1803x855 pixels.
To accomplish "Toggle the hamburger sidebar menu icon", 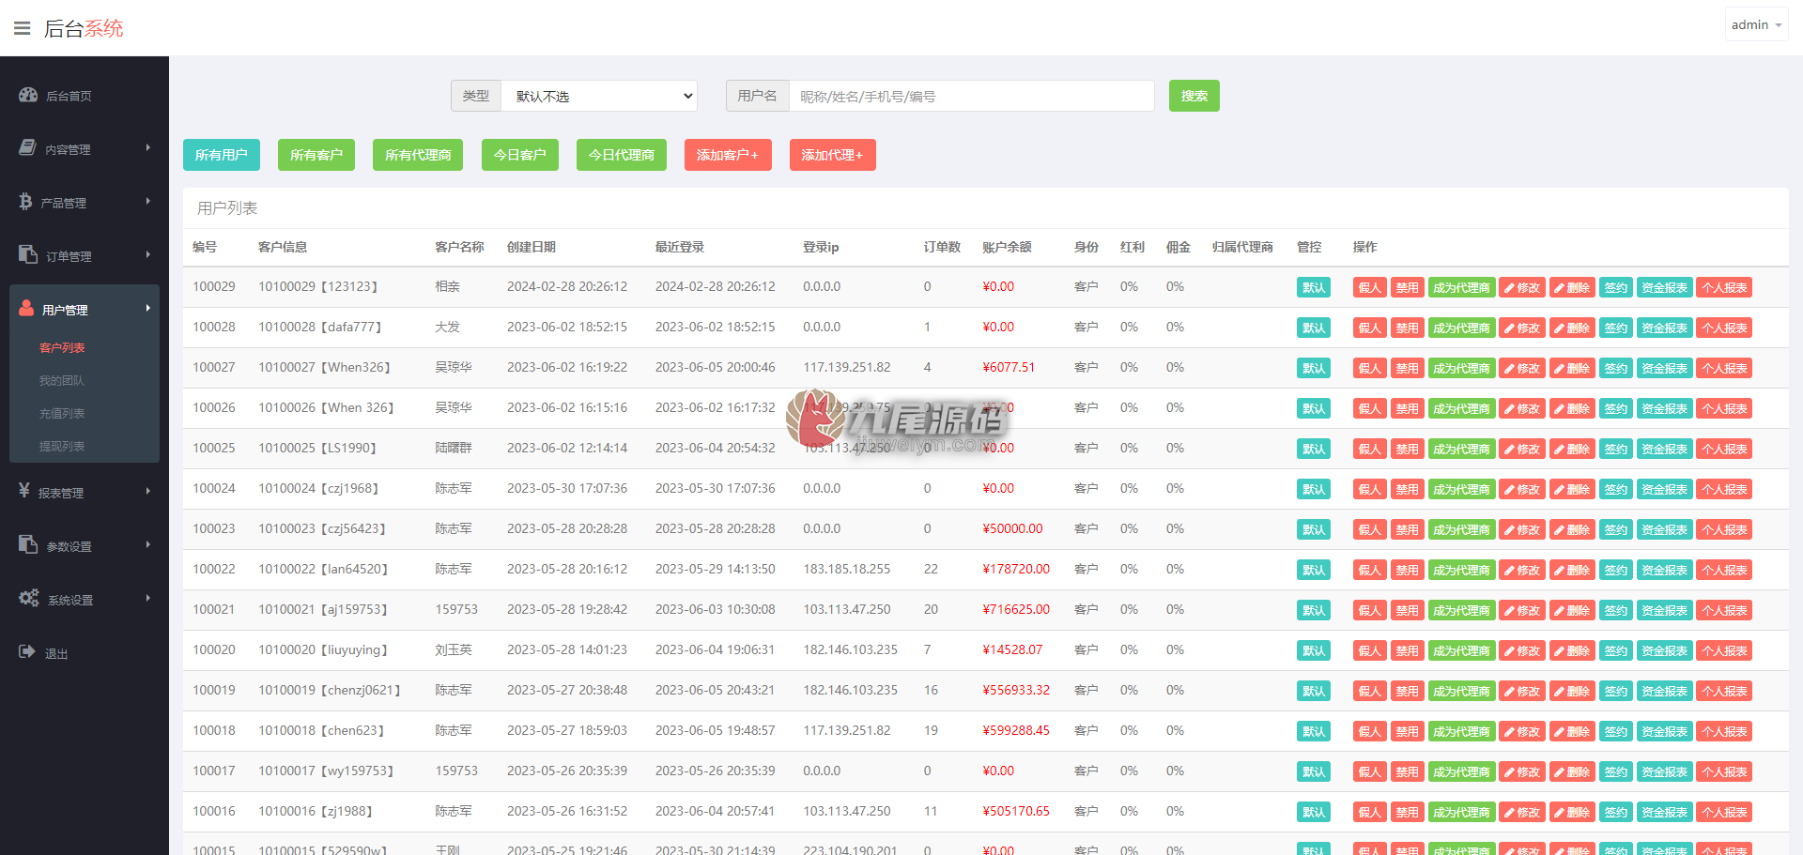I will 22,28.
